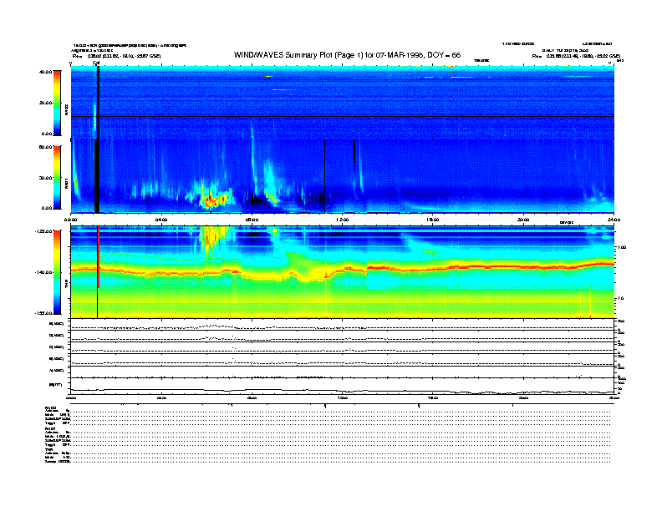Click 08:00 tick label below RAD1 spectrogram

click(252, 220)
